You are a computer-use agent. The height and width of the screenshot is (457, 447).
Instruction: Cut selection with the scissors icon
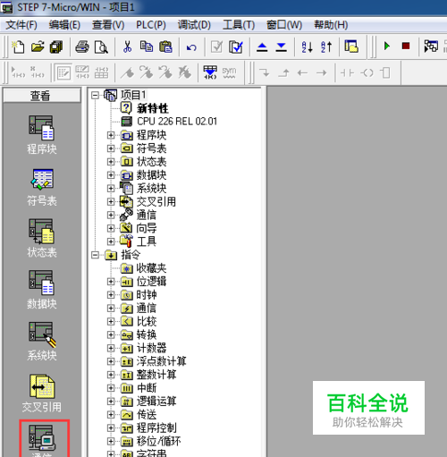tap(127, 47)
